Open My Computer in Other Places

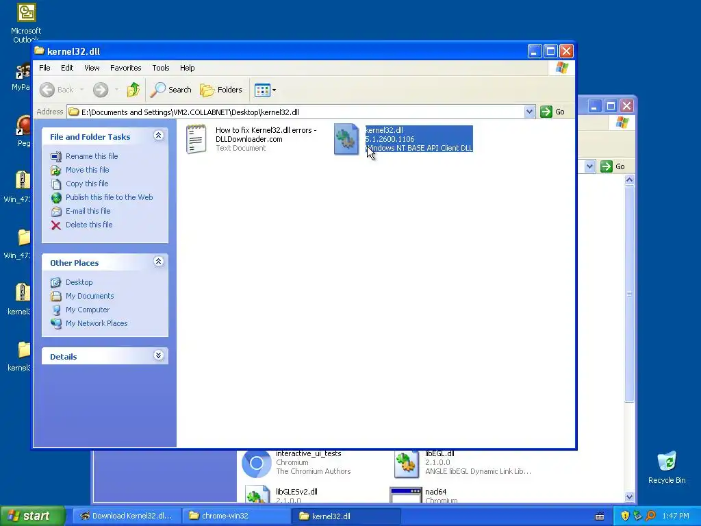coord(88,310)
